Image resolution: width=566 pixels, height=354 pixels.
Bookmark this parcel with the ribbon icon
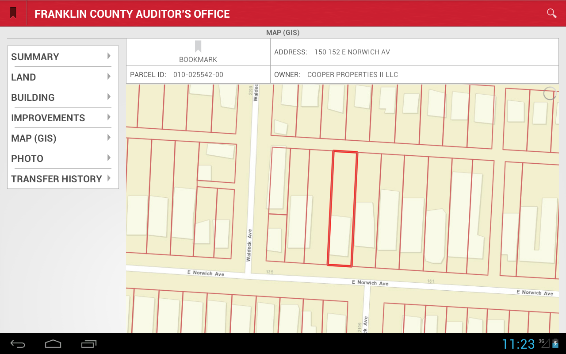[x=198, y=46]
